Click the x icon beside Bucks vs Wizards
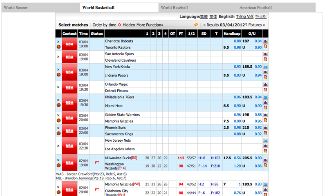The image size is (327, 196). click(58, 160)
